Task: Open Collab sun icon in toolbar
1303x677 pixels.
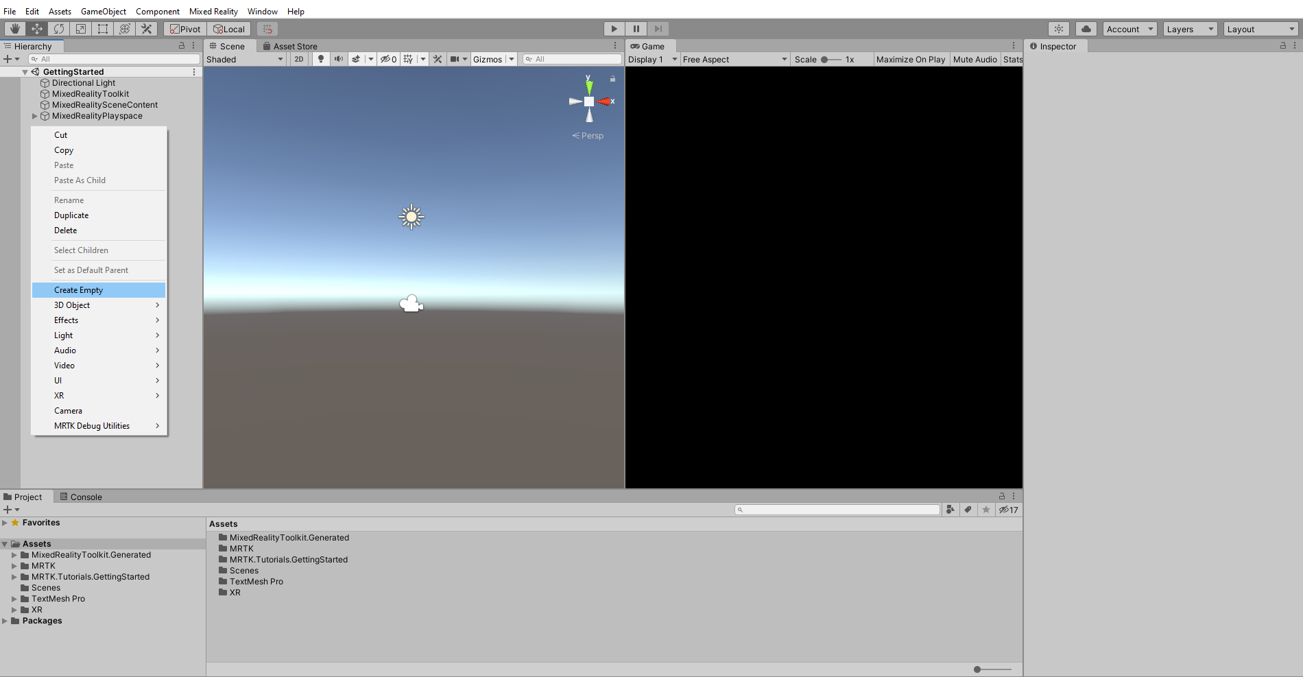Action: point(1059,29)
